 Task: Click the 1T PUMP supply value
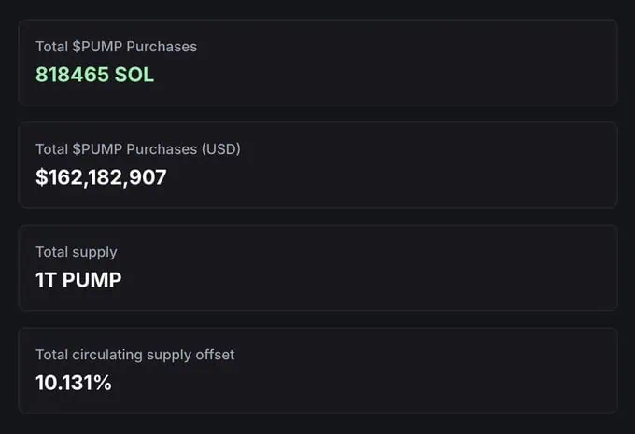click(78, 280)
